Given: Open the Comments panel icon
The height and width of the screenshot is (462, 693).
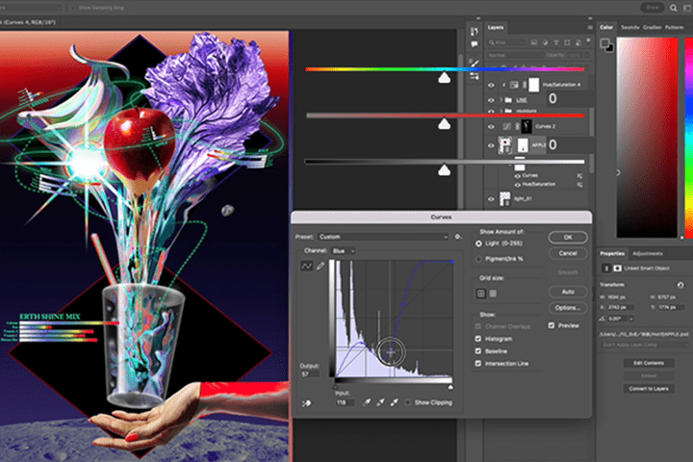Looking at the screenshot, I should point(475,43).
